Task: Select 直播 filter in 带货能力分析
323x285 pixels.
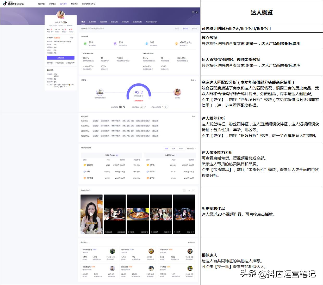Action: (173, 148)
